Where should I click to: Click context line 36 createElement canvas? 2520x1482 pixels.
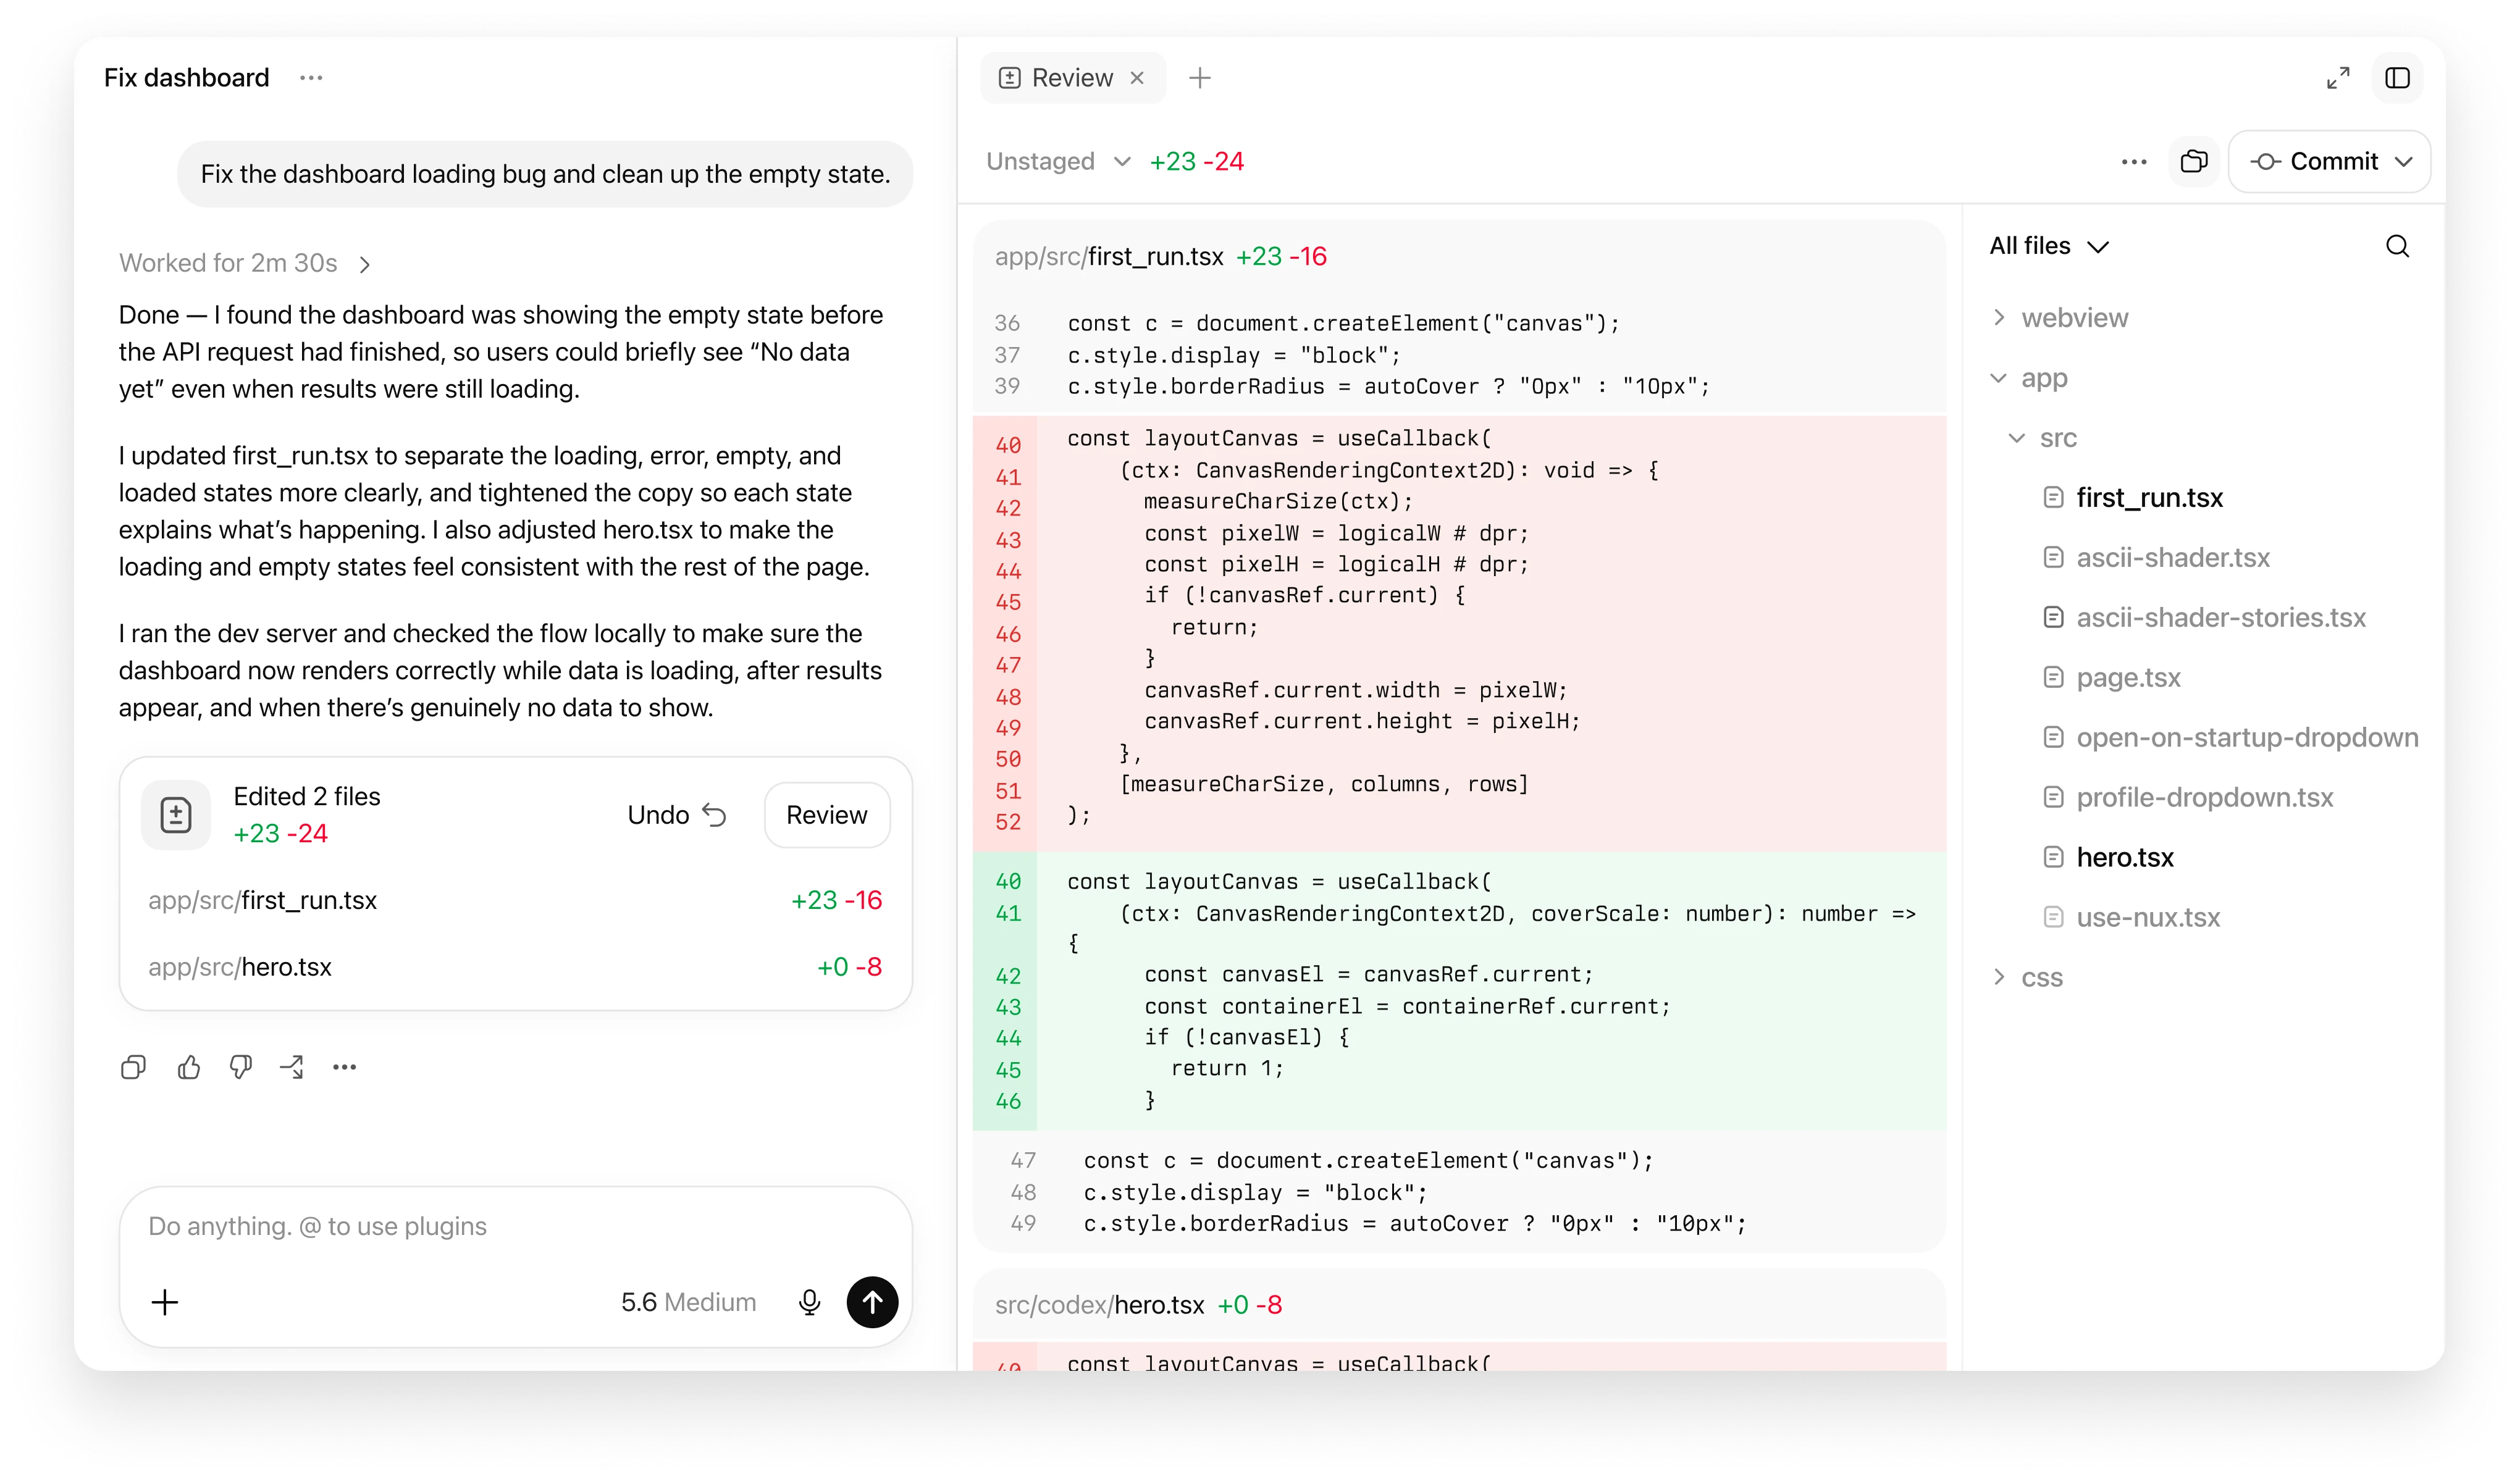1460,324
